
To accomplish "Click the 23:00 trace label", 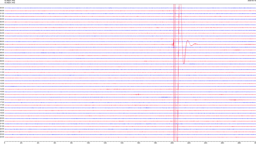I will coord(2,134).
